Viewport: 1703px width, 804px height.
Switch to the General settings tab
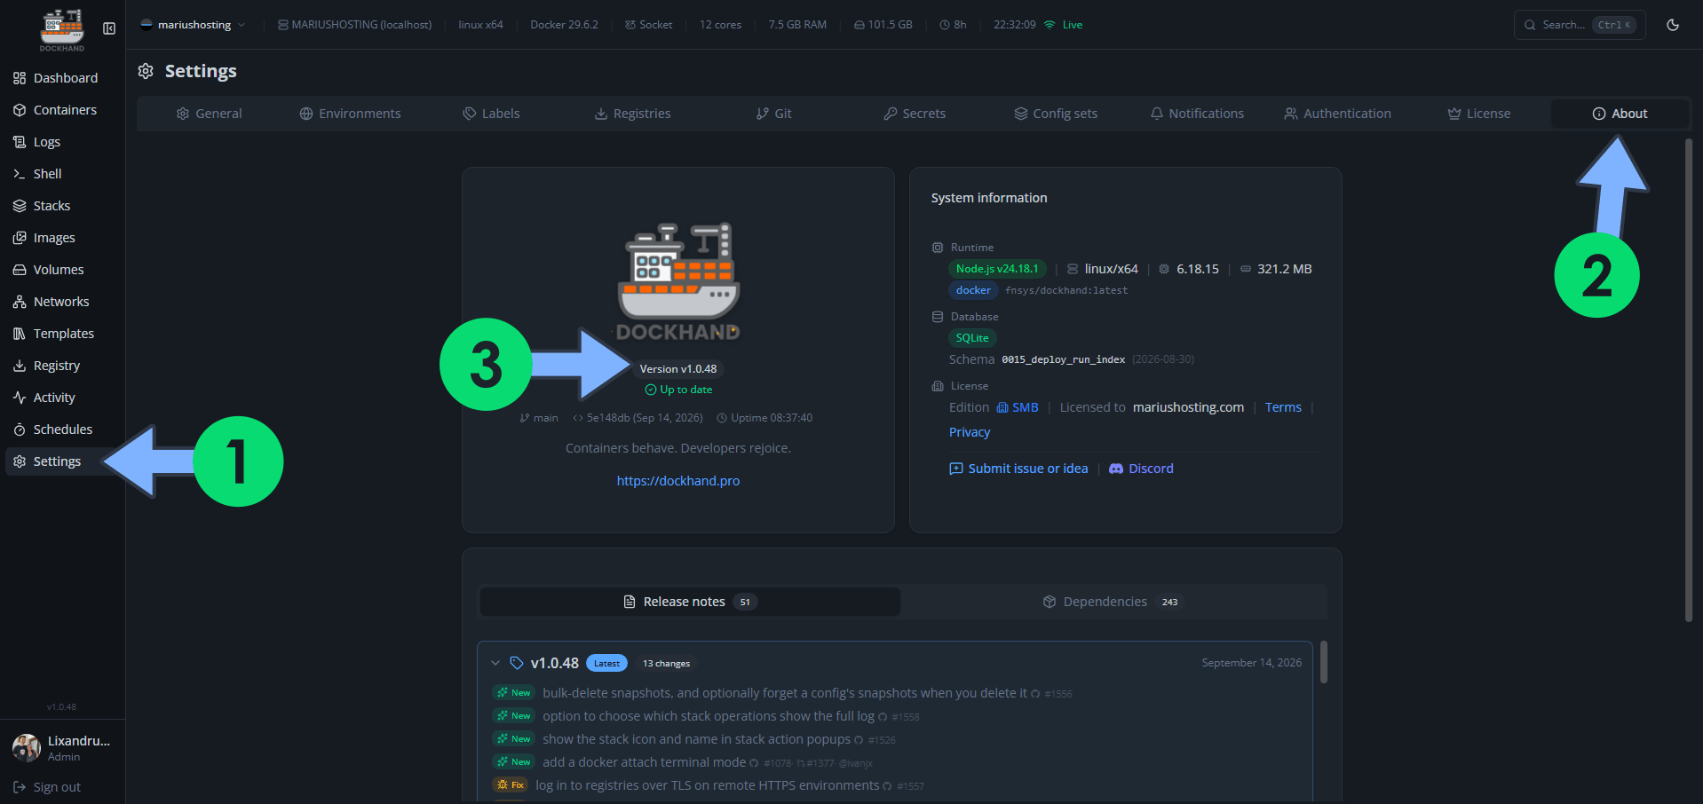coord(209,114)
